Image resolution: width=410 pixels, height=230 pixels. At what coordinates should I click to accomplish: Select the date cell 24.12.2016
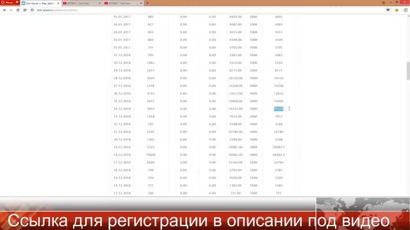pos(122,109)
